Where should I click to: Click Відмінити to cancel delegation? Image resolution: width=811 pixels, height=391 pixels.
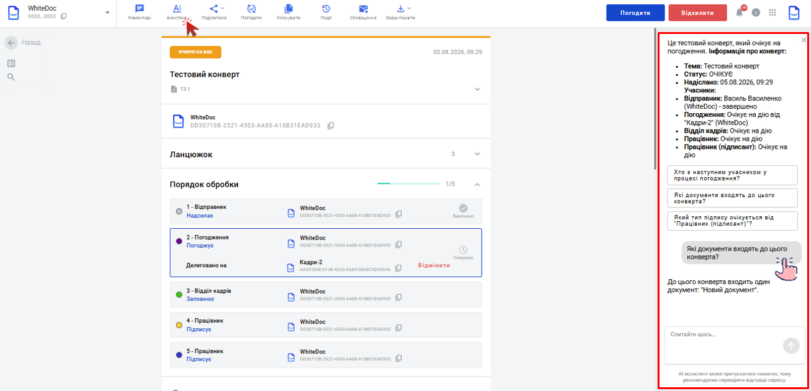pyautogui.click(x=434, y=265)
